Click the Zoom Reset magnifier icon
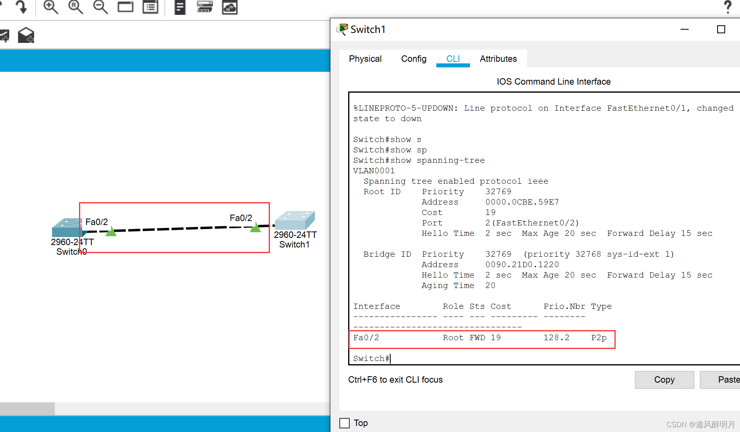Viewport: 740px width, 432px height. (x=75, y=7)
